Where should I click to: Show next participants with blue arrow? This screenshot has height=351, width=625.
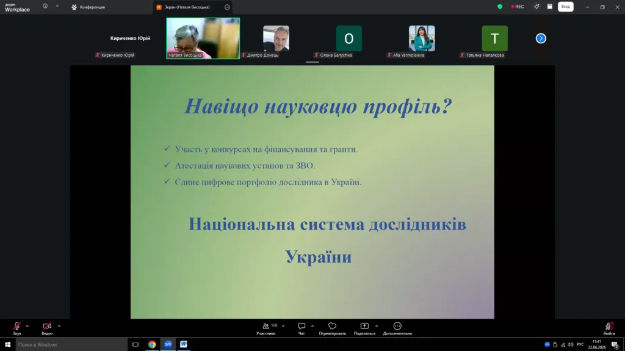541,38
